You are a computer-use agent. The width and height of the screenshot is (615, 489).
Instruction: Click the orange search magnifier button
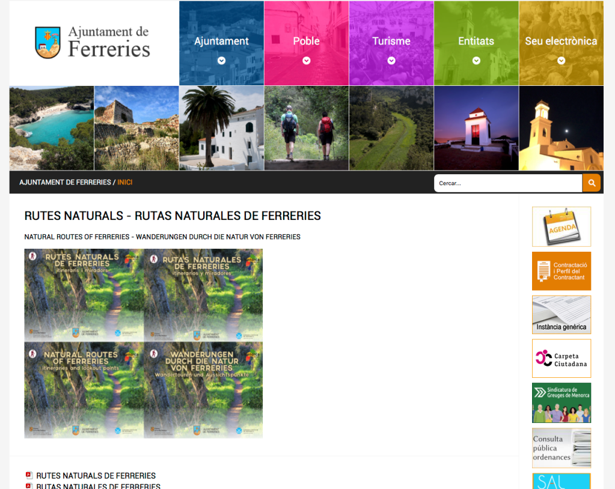tap(592, 183)
